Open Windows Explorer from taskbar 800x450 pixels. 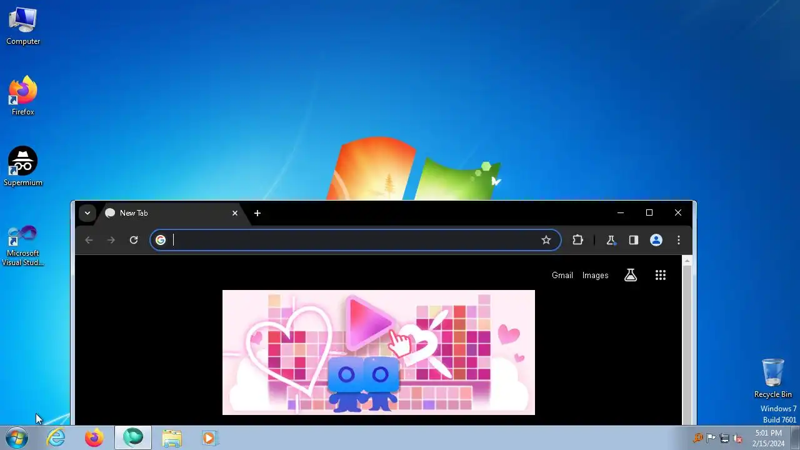pyautogui.click(x=171, y=438)
